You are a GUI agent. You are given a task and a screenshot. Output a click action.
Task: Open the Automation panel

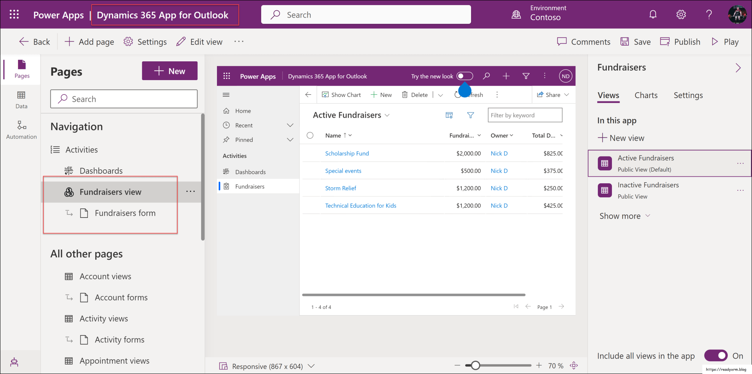[x=21, y=129]
